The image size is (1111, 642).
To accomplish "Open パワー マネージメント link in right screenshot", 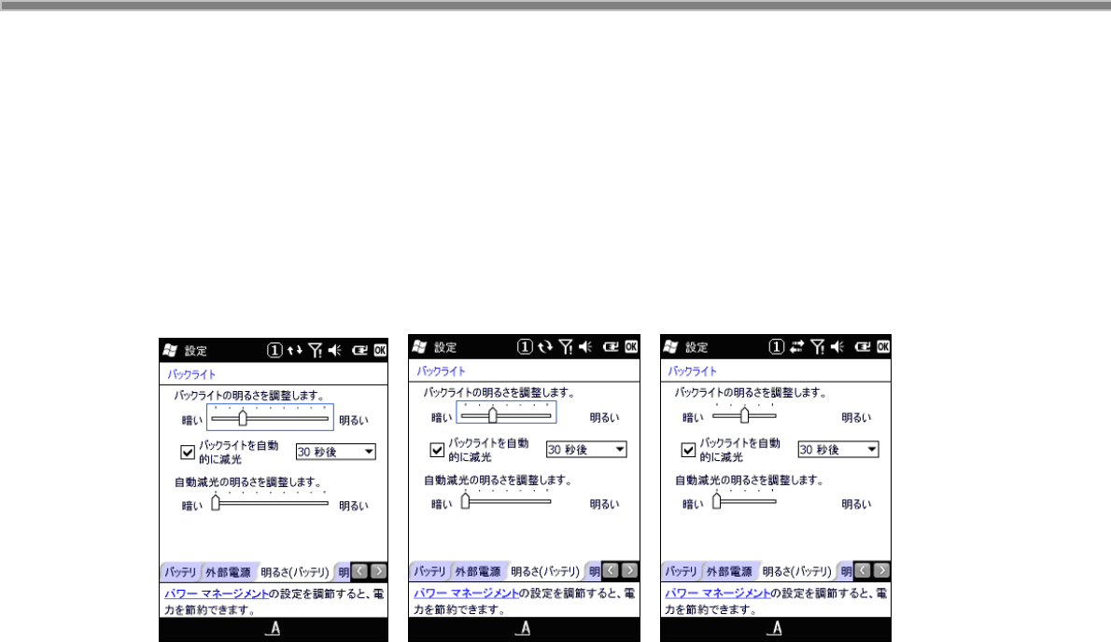I will [x=718, y=593].
